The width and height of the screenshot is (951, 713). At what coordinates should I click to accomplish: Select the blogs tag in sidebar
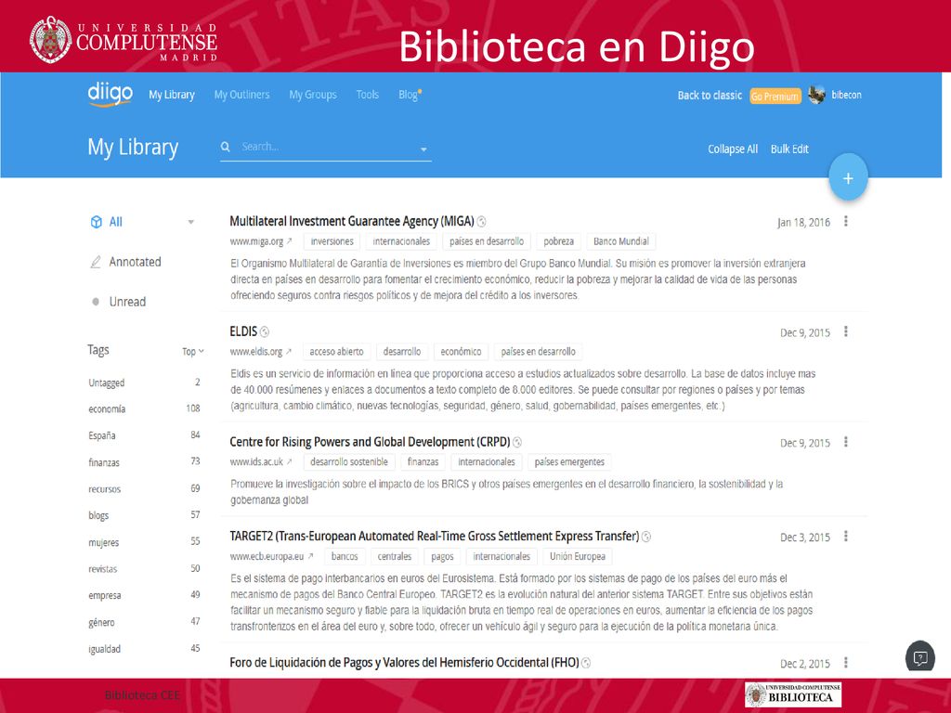click(x=98, y=515)
